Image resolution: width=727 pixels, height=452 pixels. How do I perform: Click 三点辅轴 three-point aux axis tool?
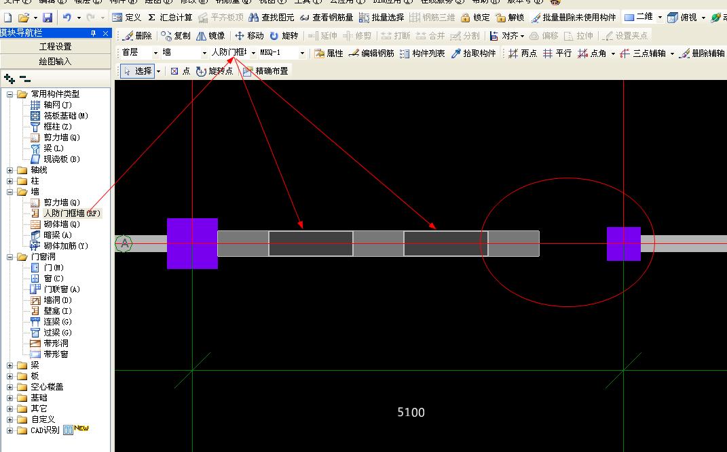click(x=643, y=54)
